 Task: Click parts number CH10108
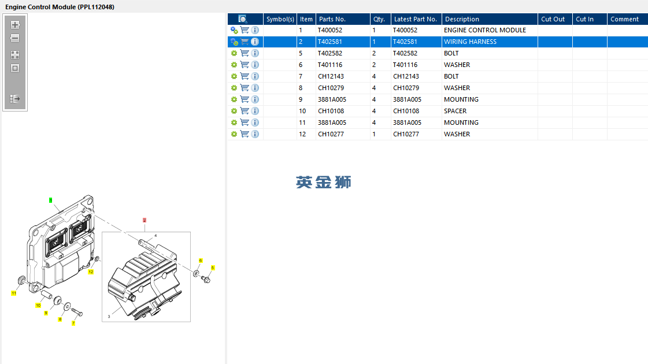[x=331, y=111]
